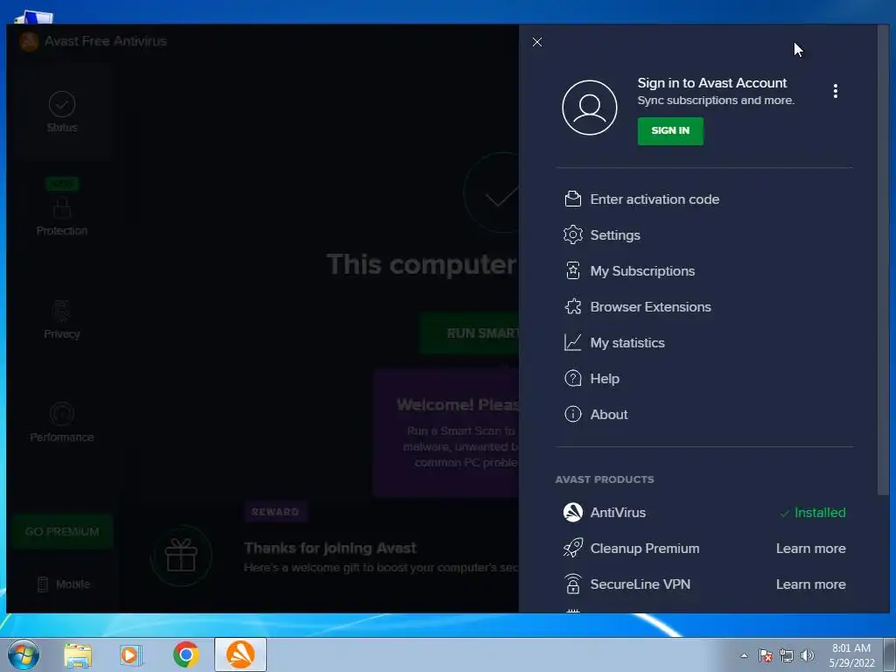Click the menu panel vertical scrollbar
896x672 pixels.
click(883, 260)
